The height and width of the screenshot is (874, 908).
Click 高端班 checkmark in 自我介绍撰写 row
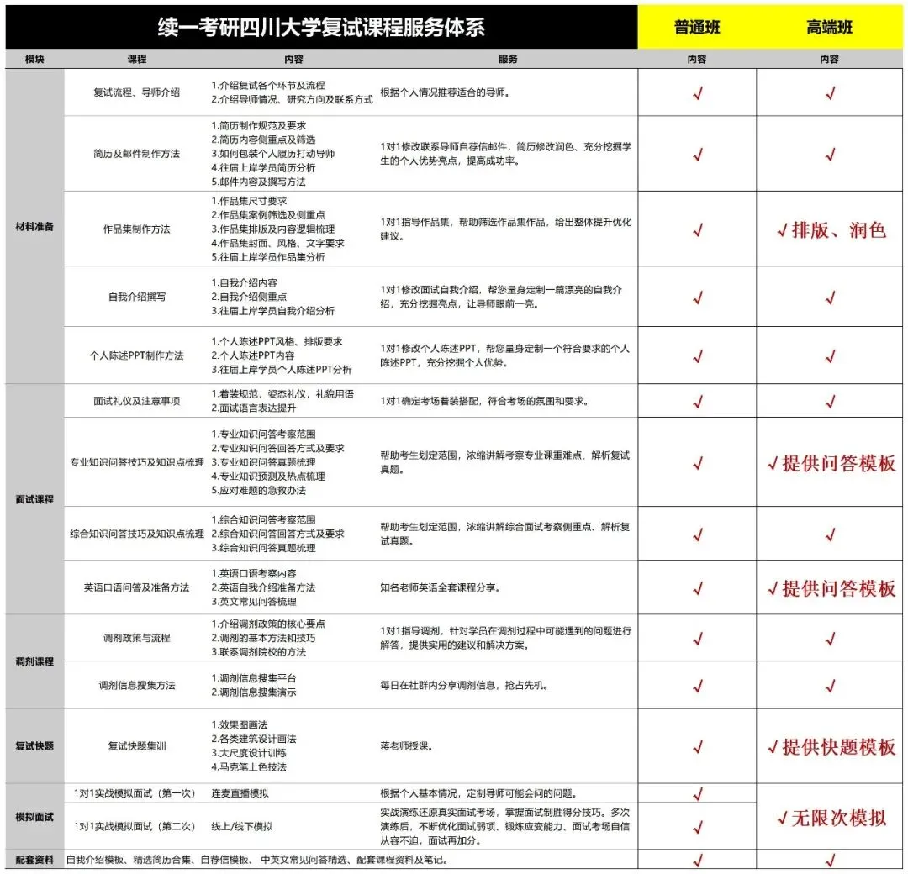tap(831, 298)
